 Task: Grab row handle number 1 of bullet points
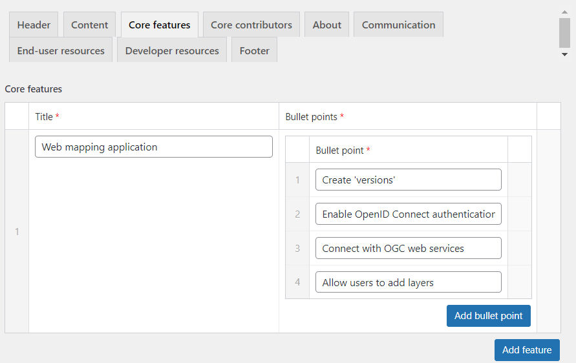[297, 180]
